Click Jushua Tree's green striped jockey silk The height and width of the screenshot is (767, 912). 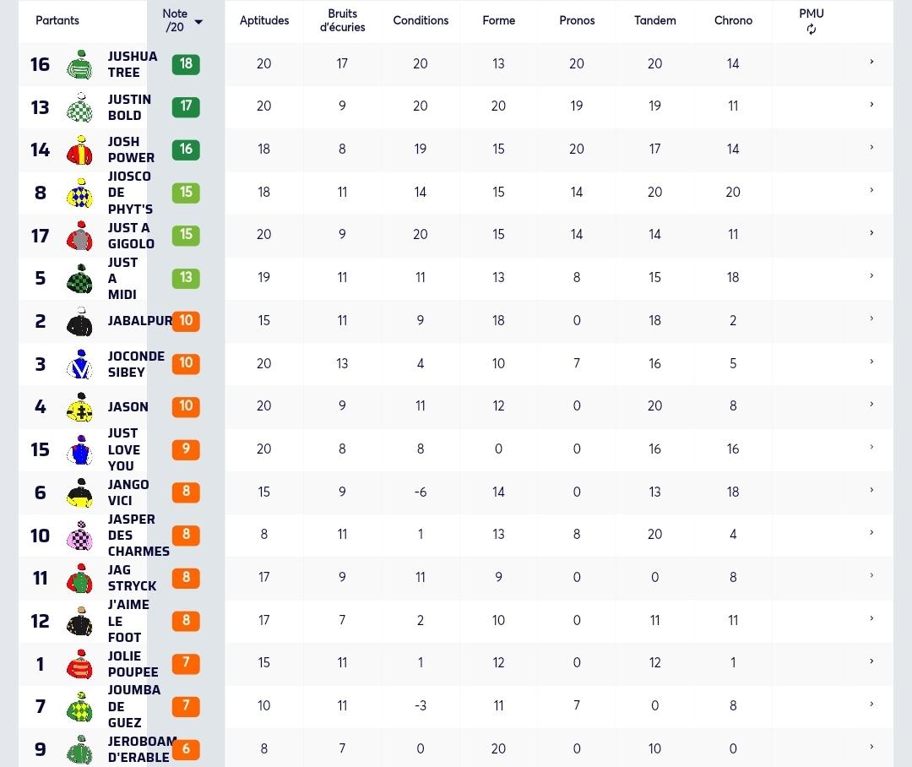tap(79, 64)
